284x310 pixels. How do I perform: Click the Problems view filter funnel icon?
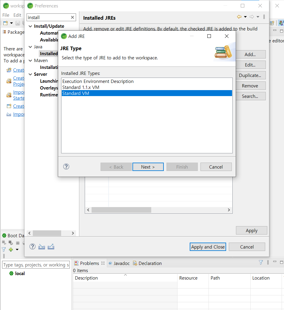tap(261, 262)
